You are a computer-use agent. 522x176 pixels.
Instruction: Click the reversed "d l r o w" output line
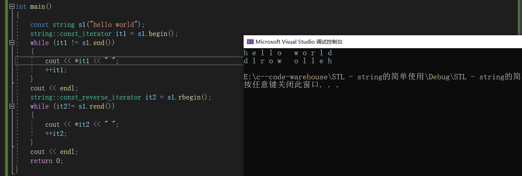(288, 61)
